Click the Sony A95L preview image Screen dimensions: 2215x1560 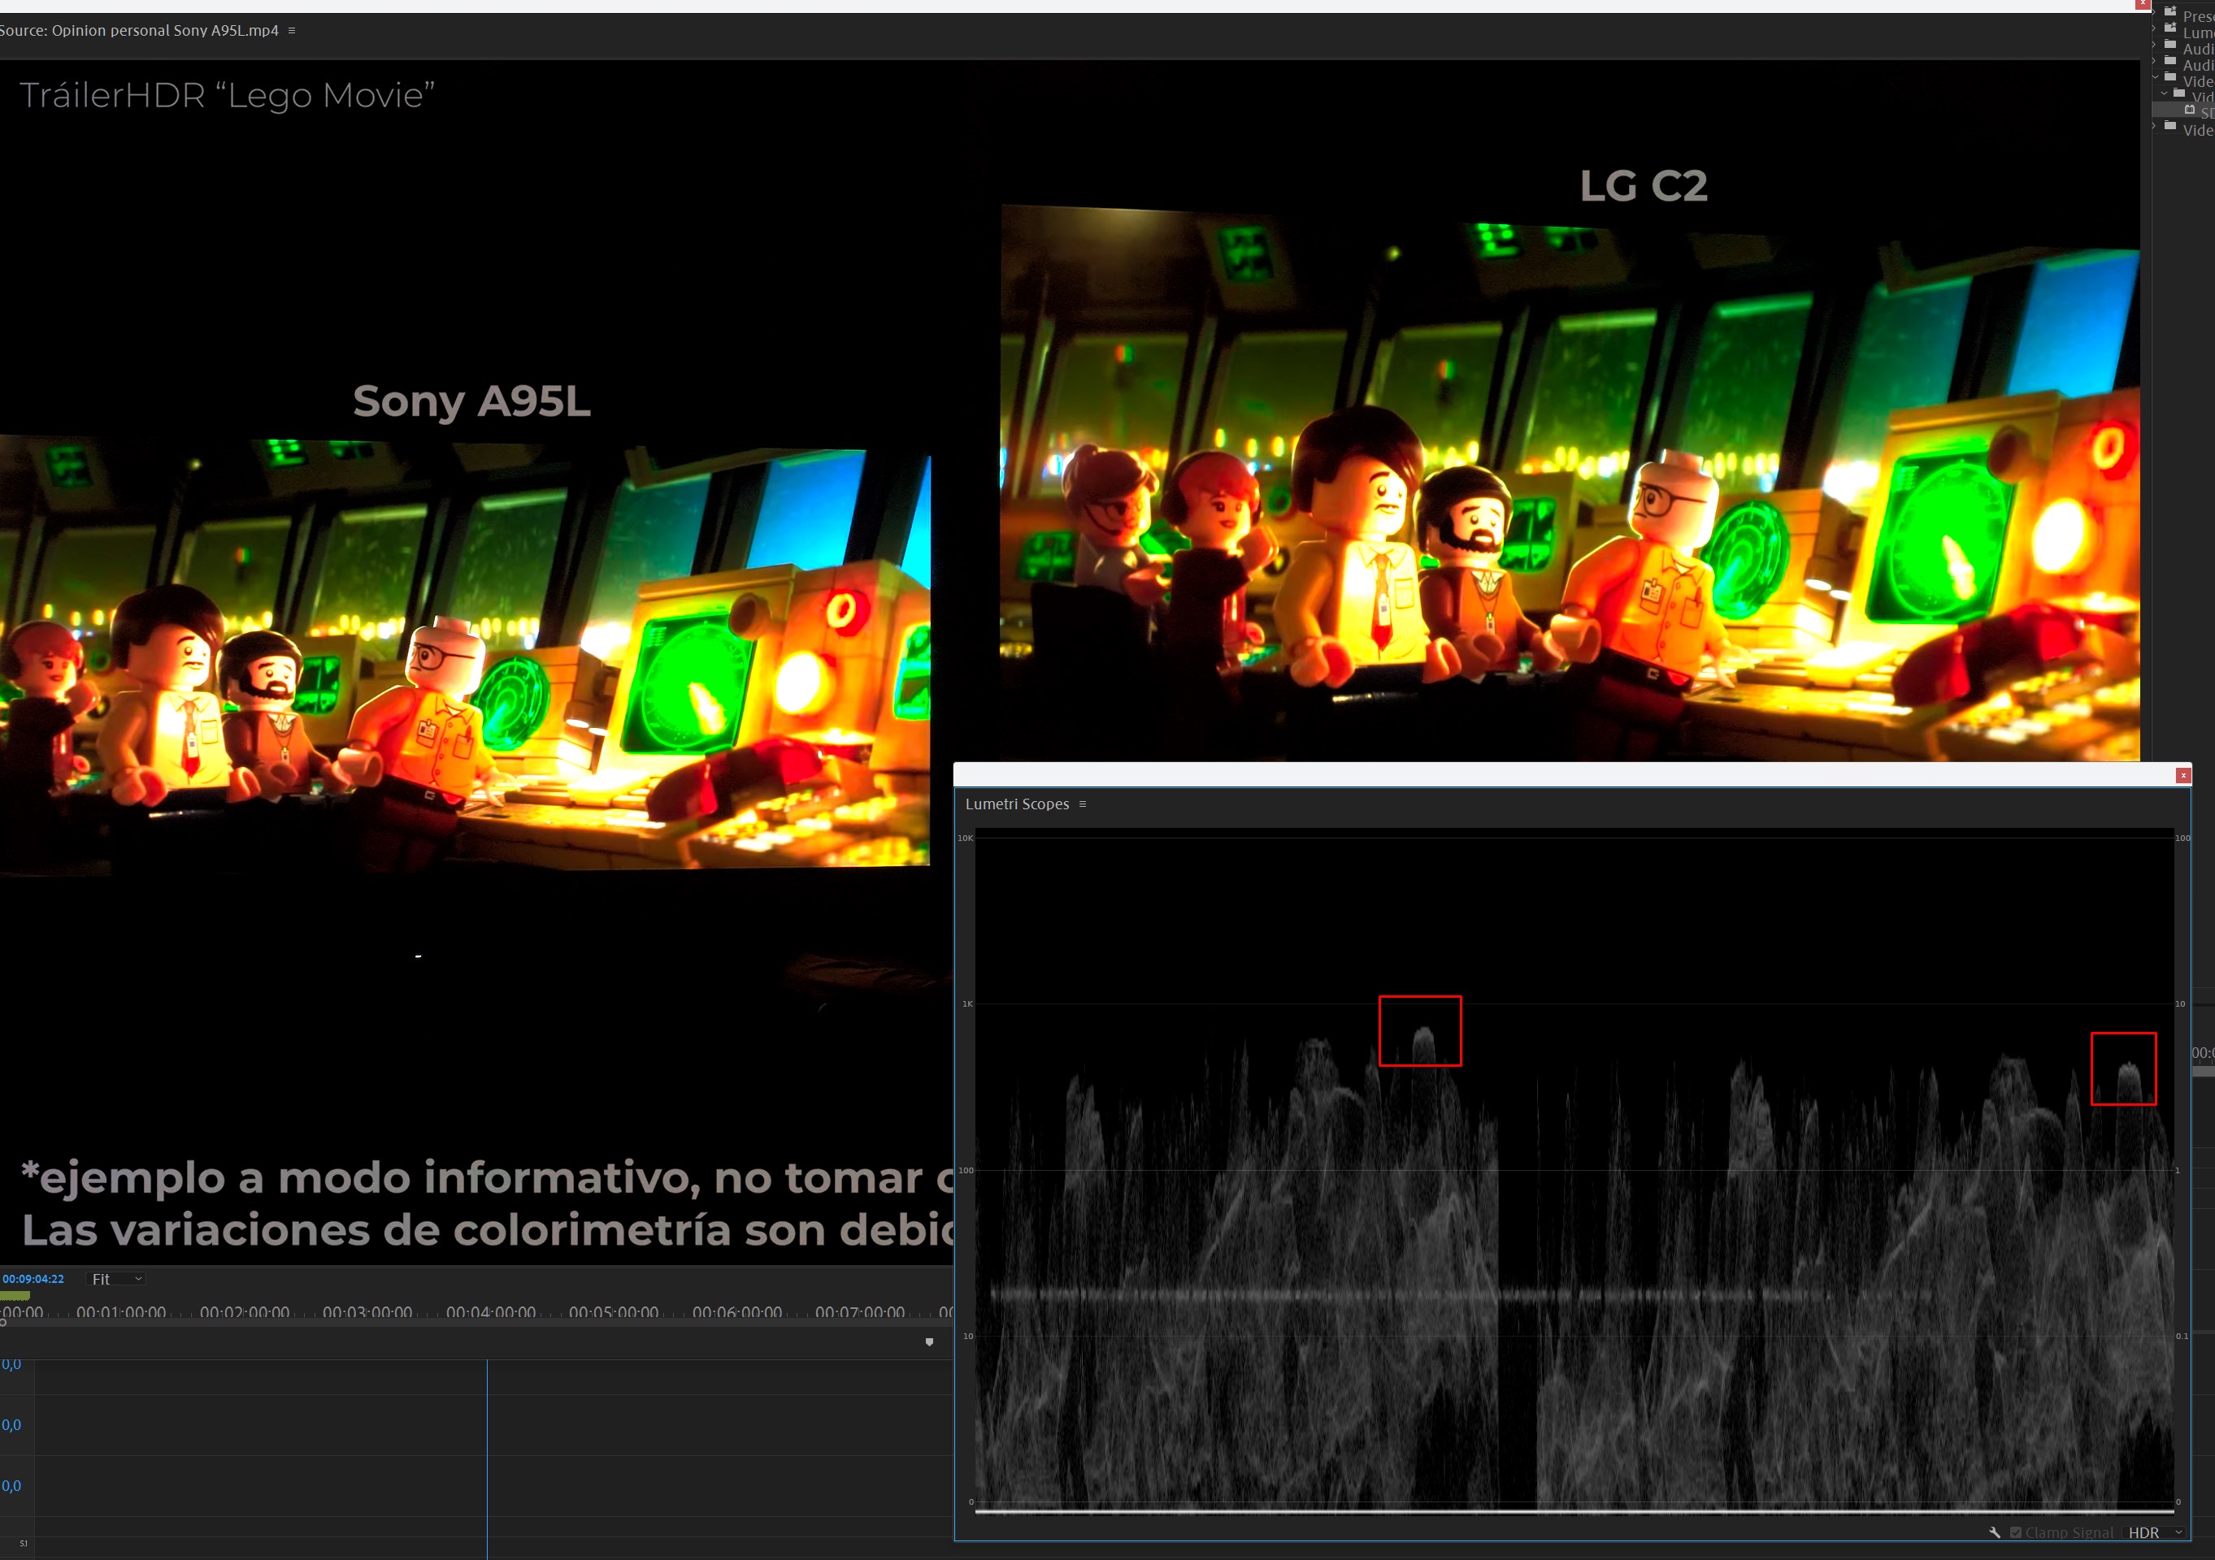(464, 655)
